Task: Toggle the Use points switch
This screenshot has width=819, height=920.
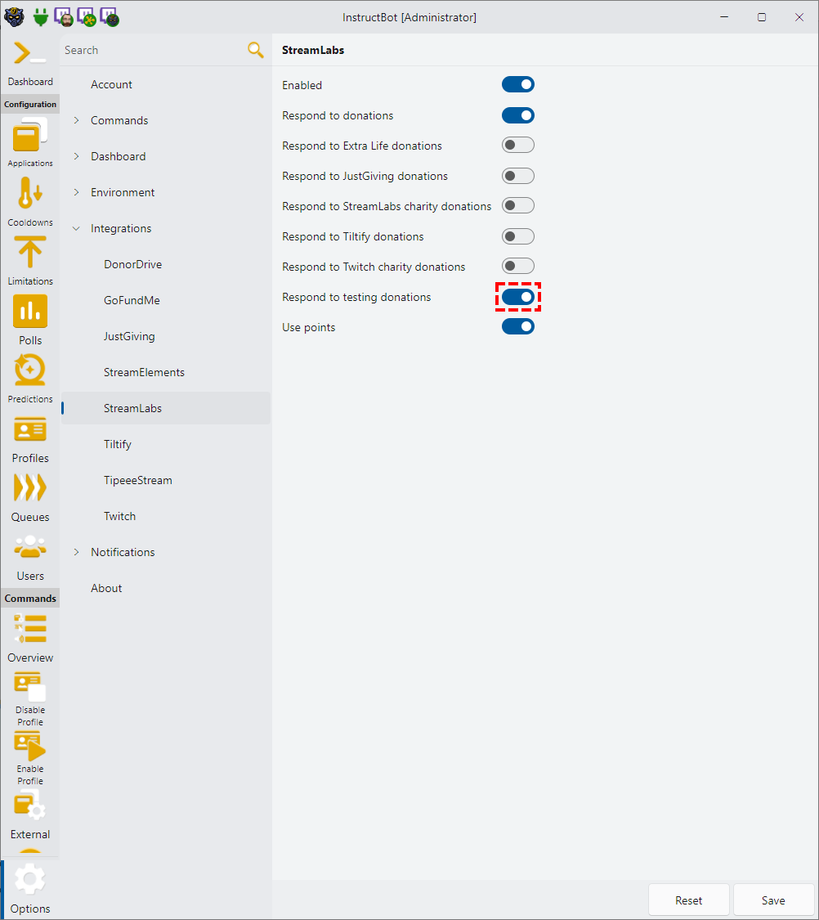Action: [517, 326]
